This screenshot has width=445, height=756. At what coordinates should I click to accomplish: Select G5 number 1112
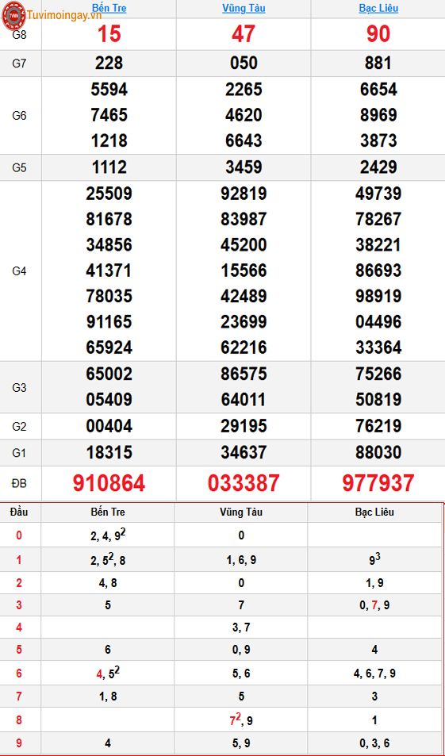coord(109,167)
